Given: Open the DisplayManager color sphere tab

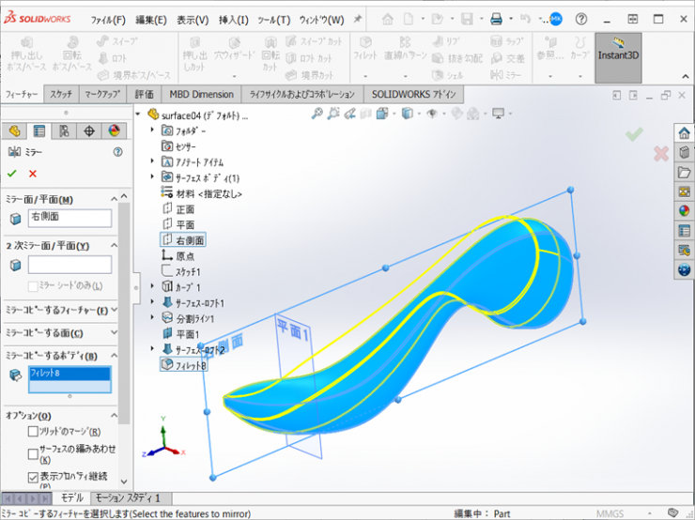Looking at the screenshot, I should (114, 131).
